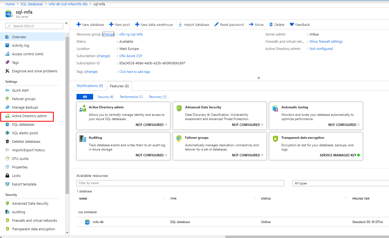
Task: Click the Tags icon in sidebar
Action: coord(7,62)
